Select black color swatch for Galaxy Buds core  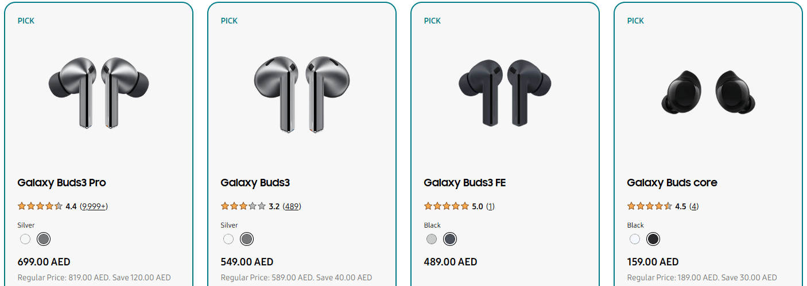point(653,239)
